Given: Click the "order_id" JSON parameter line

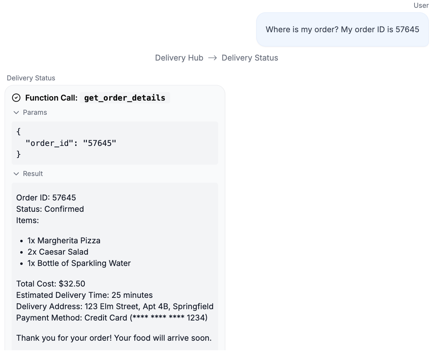Looking at the screenshot, I should pos(71,143).
